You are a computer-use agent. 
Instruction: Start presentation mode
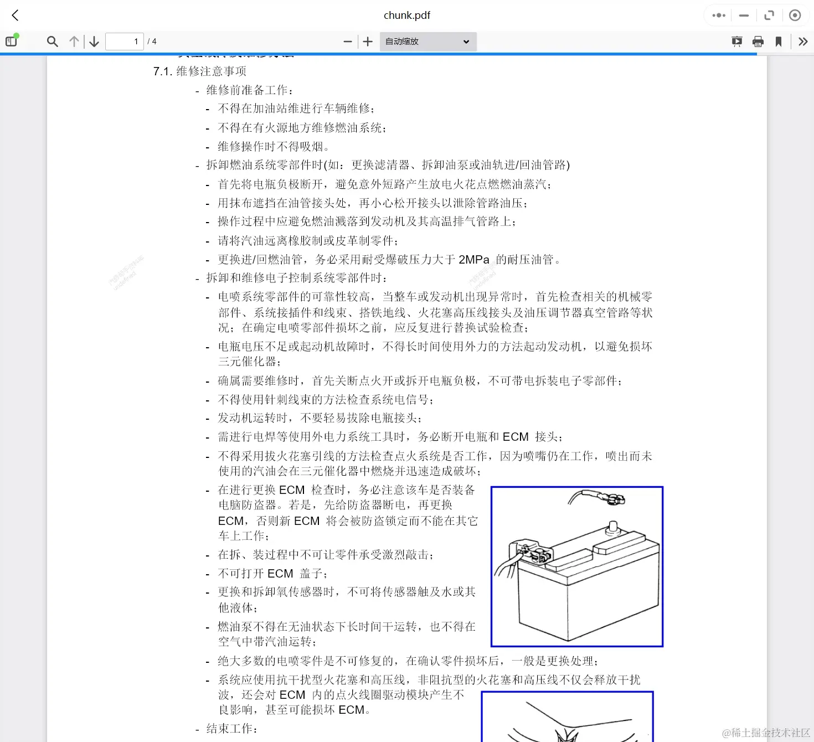[736, 41]
